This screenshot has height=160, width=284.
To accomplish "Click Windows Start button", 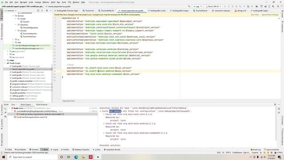I will point(4,157).
